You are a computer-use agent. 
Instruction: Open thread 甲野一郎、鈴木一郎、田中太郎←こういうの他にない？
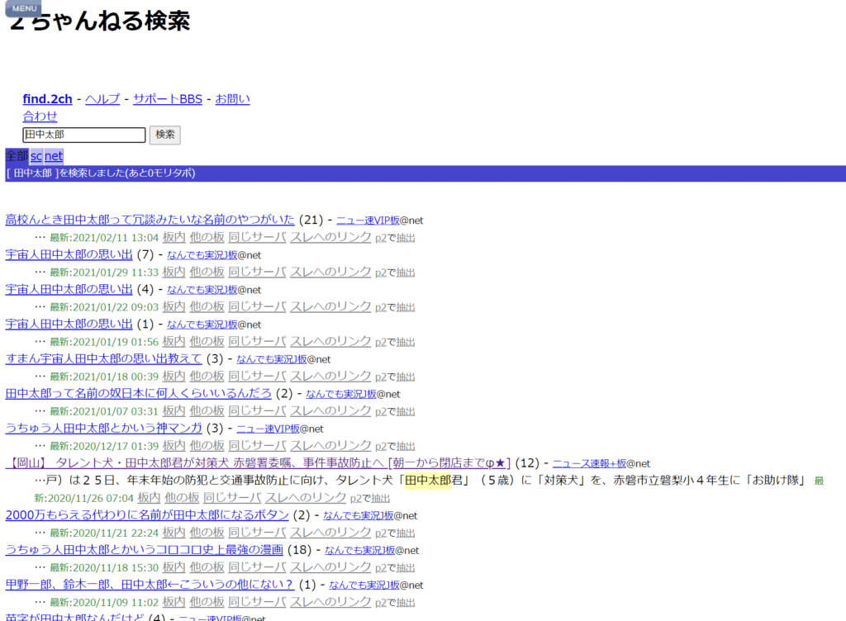150,585
